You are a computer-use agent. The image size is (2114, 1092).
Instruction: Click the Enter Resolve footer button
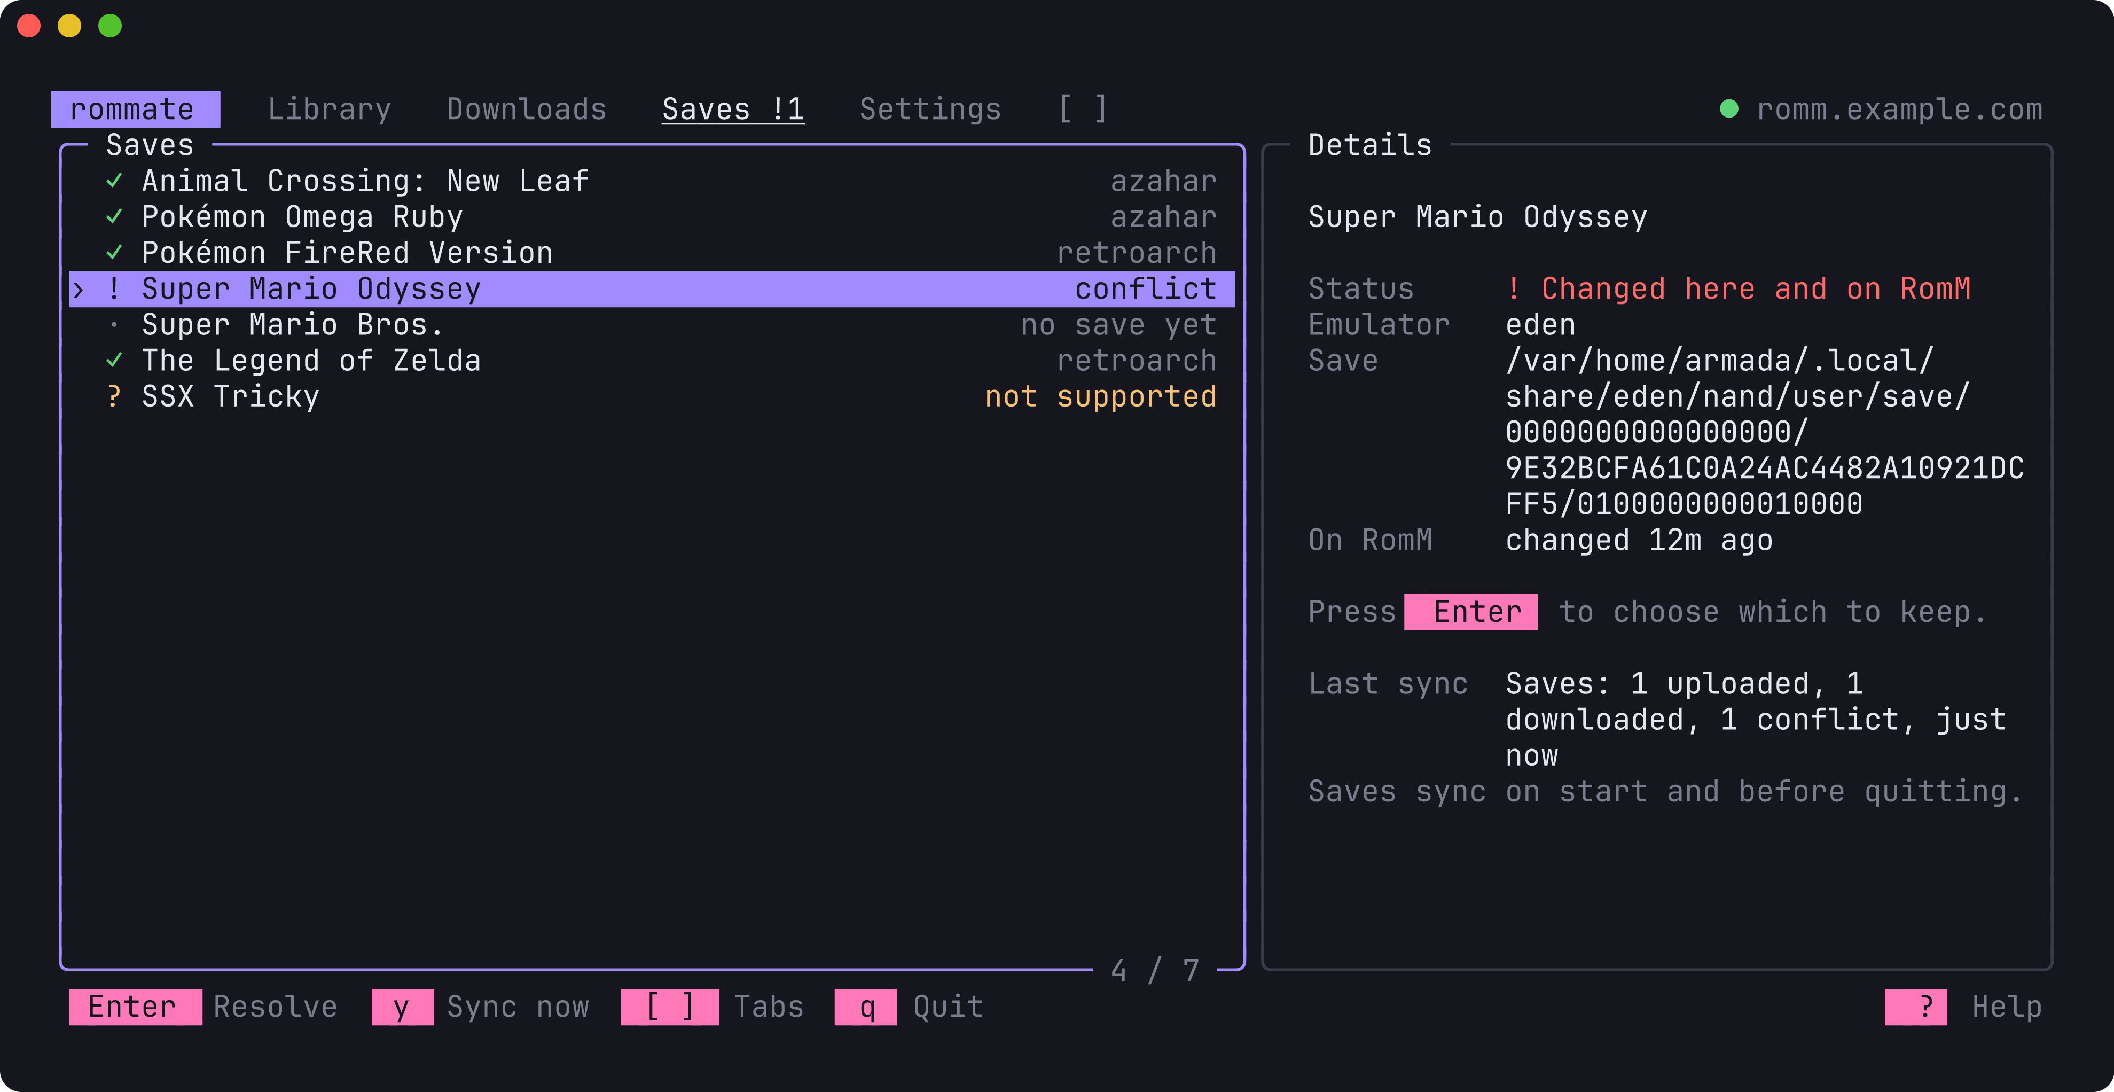pos(203,1007)
